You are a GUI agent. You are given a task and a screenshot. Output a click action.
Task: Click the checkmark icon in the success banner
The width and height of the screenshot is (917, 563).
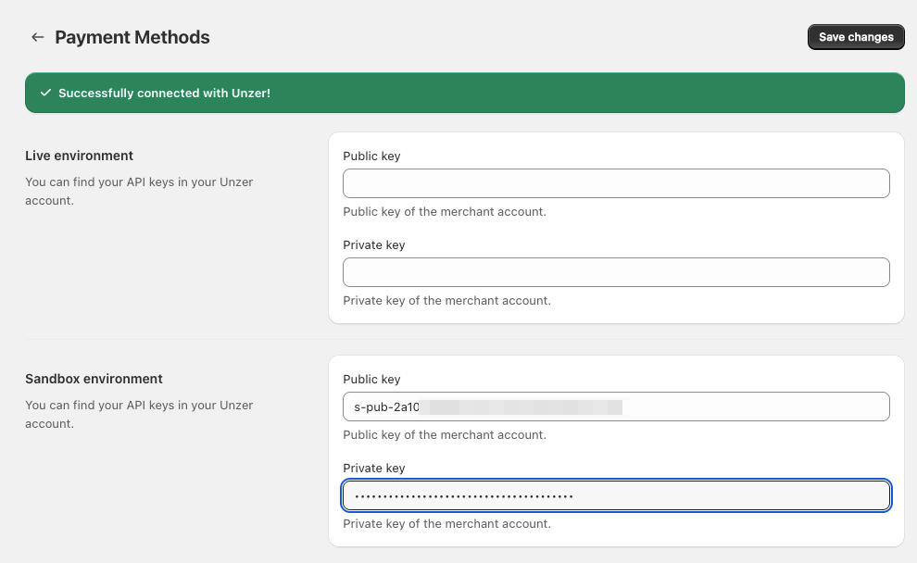[44, 94]
